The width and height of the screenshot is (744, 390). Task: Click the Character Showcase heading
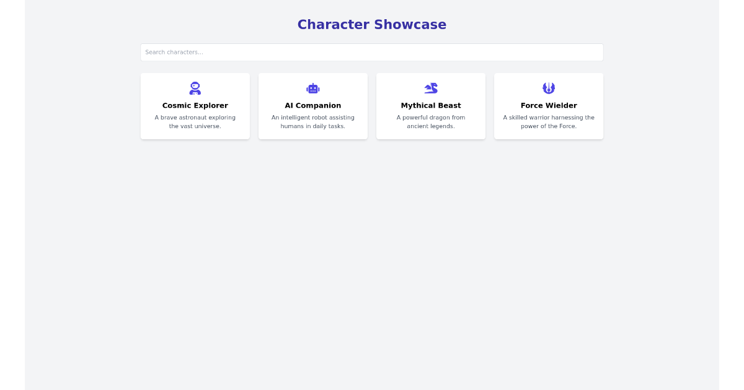tap(371, 25)
